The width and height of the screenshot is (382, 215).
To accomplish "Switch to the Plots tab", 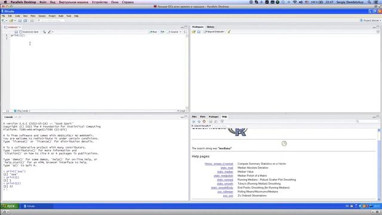I will click(x=202, y=117).
